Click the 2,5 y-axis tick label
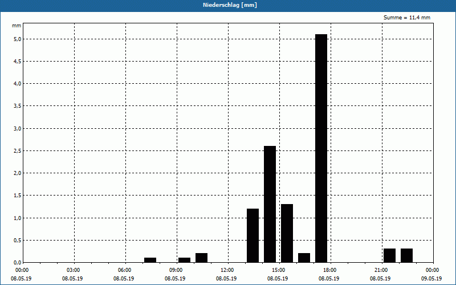The image size is (456, 285). tap(17, 151)
